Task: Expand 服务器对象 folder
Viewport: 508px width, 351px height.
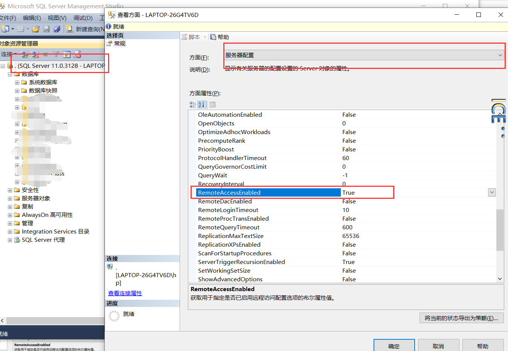Action: (x=10, y=198)
